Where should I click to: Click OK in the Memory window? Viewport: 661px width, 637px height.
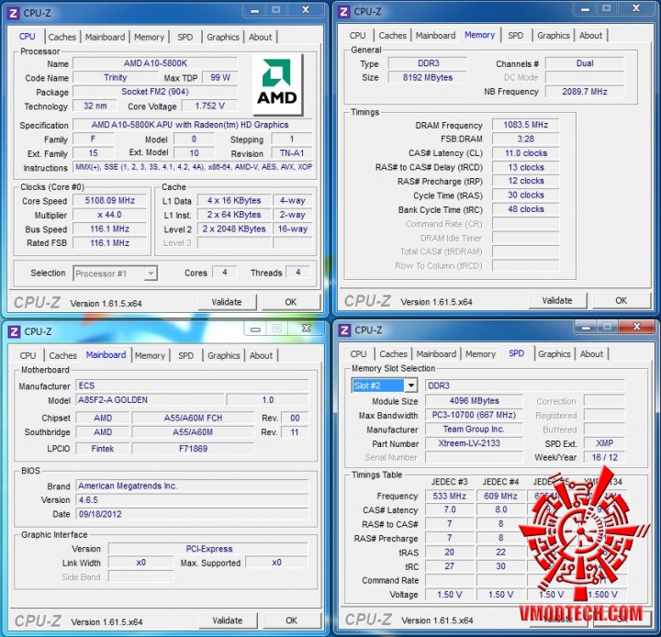tap(621, 300)
